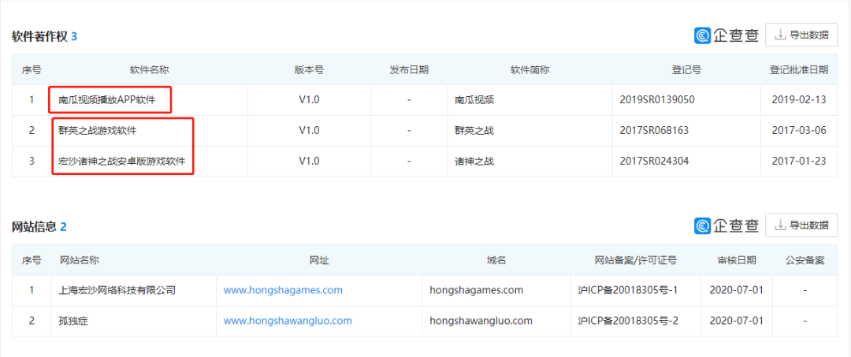The height and width of the screenshot is (357, 851).
Task: Click the review date in the 孤独症 row
Action: click(737, 321)
